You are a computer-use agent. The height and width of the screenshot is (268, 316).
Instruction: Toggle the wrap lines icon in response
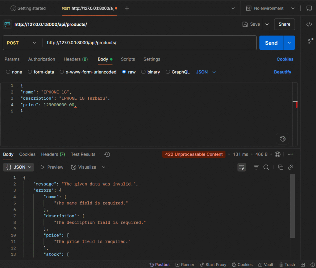pyautogui.click(x=242, y=167)
